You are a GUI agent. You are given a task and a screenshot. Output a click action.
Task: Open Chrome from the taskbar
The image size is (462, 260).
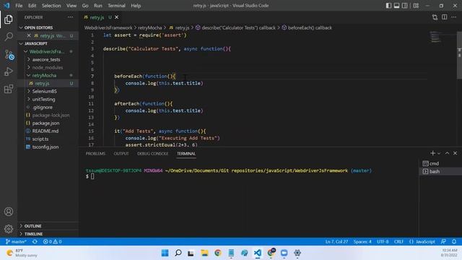point(218,253)
